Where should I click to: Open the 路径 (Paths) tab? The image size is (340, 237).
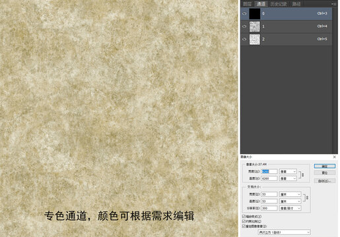296,4
